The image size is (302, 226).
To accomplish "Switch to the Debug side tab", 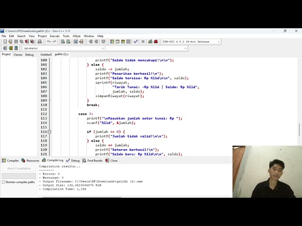I will (x=29, y=55).
